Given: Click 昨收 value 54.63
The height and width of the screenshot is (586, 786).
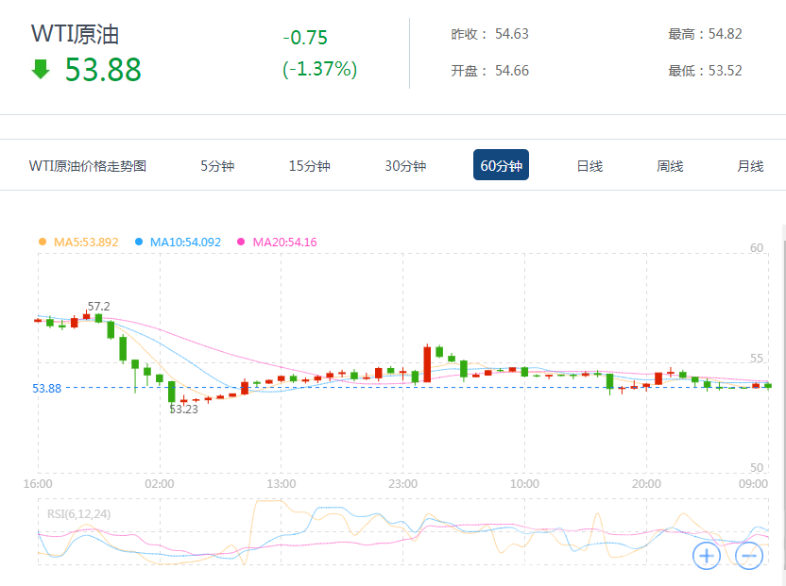Looking at the screenshot, I should [512, 34].
